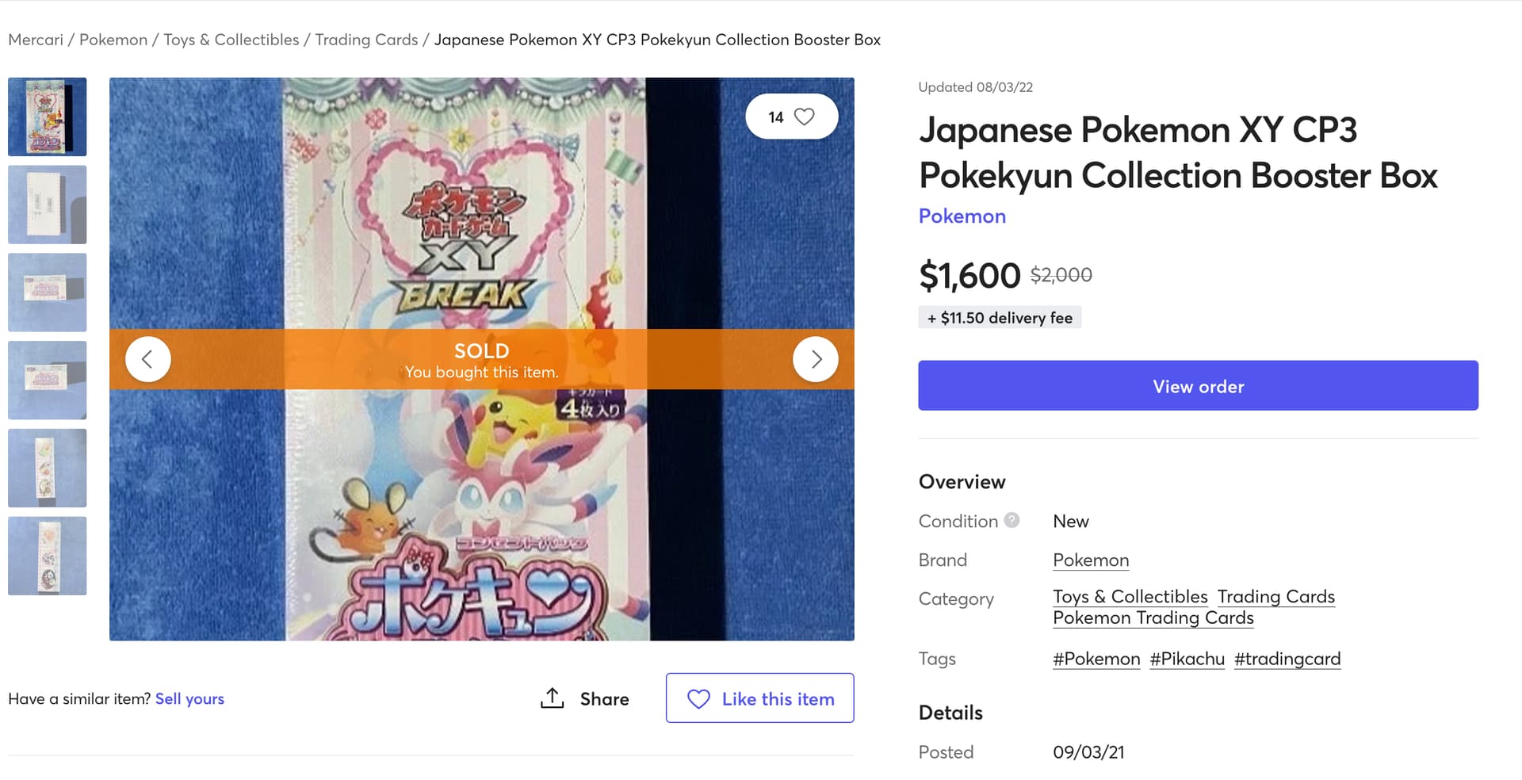
Task: Open the View order button
Action: [1198, 386]
